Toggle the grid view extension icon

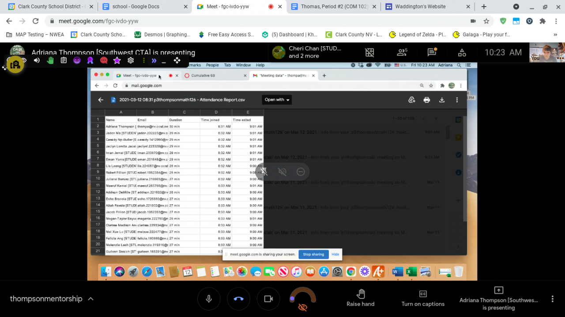369,52
